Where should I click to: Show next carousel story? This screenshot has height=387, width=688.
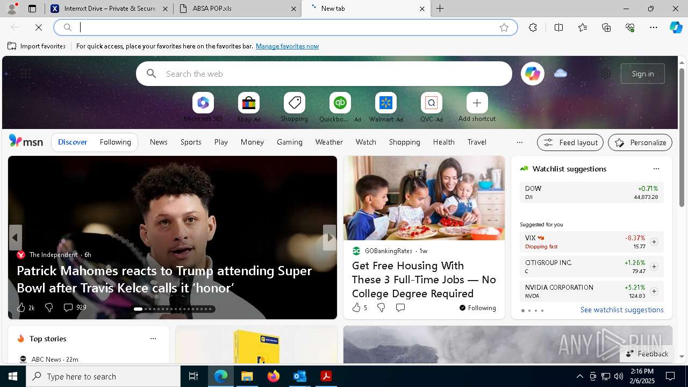click(329, 238)
